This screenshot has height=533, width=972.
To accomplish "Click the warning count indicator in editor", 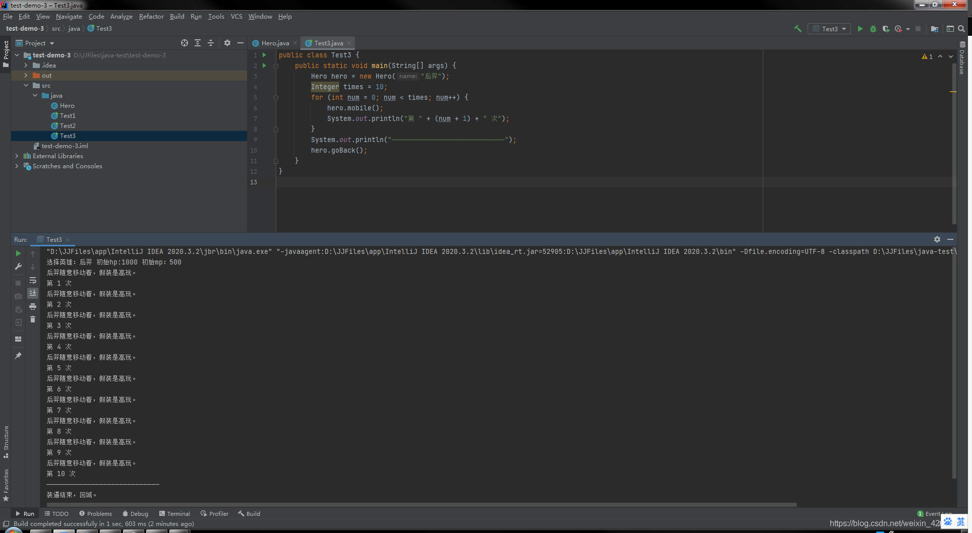I will click(x=927, y=56).
